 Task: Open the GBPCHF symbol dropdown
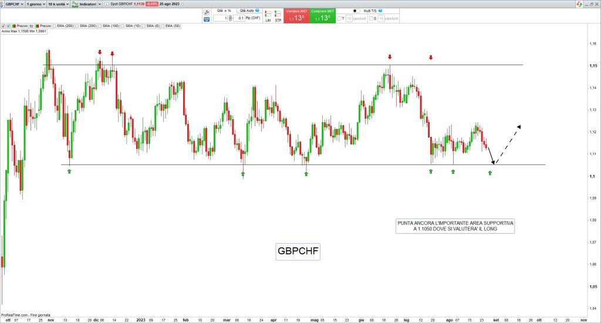click(x=13, y=4)
